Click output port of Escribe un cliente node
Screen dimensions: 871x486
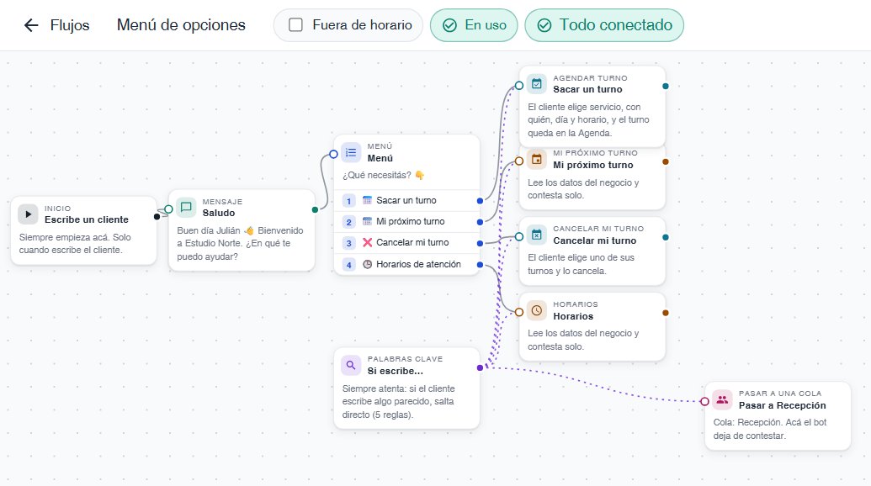[157, 216]
